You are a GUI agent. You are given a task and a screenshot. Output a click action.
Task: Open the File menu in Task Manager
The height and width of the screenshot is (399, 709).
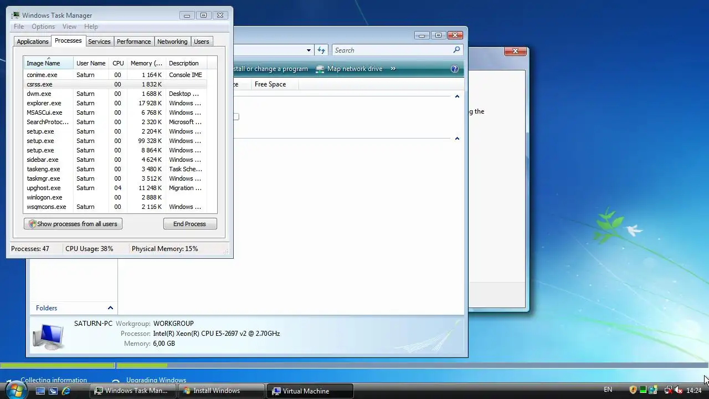[19, 27]
